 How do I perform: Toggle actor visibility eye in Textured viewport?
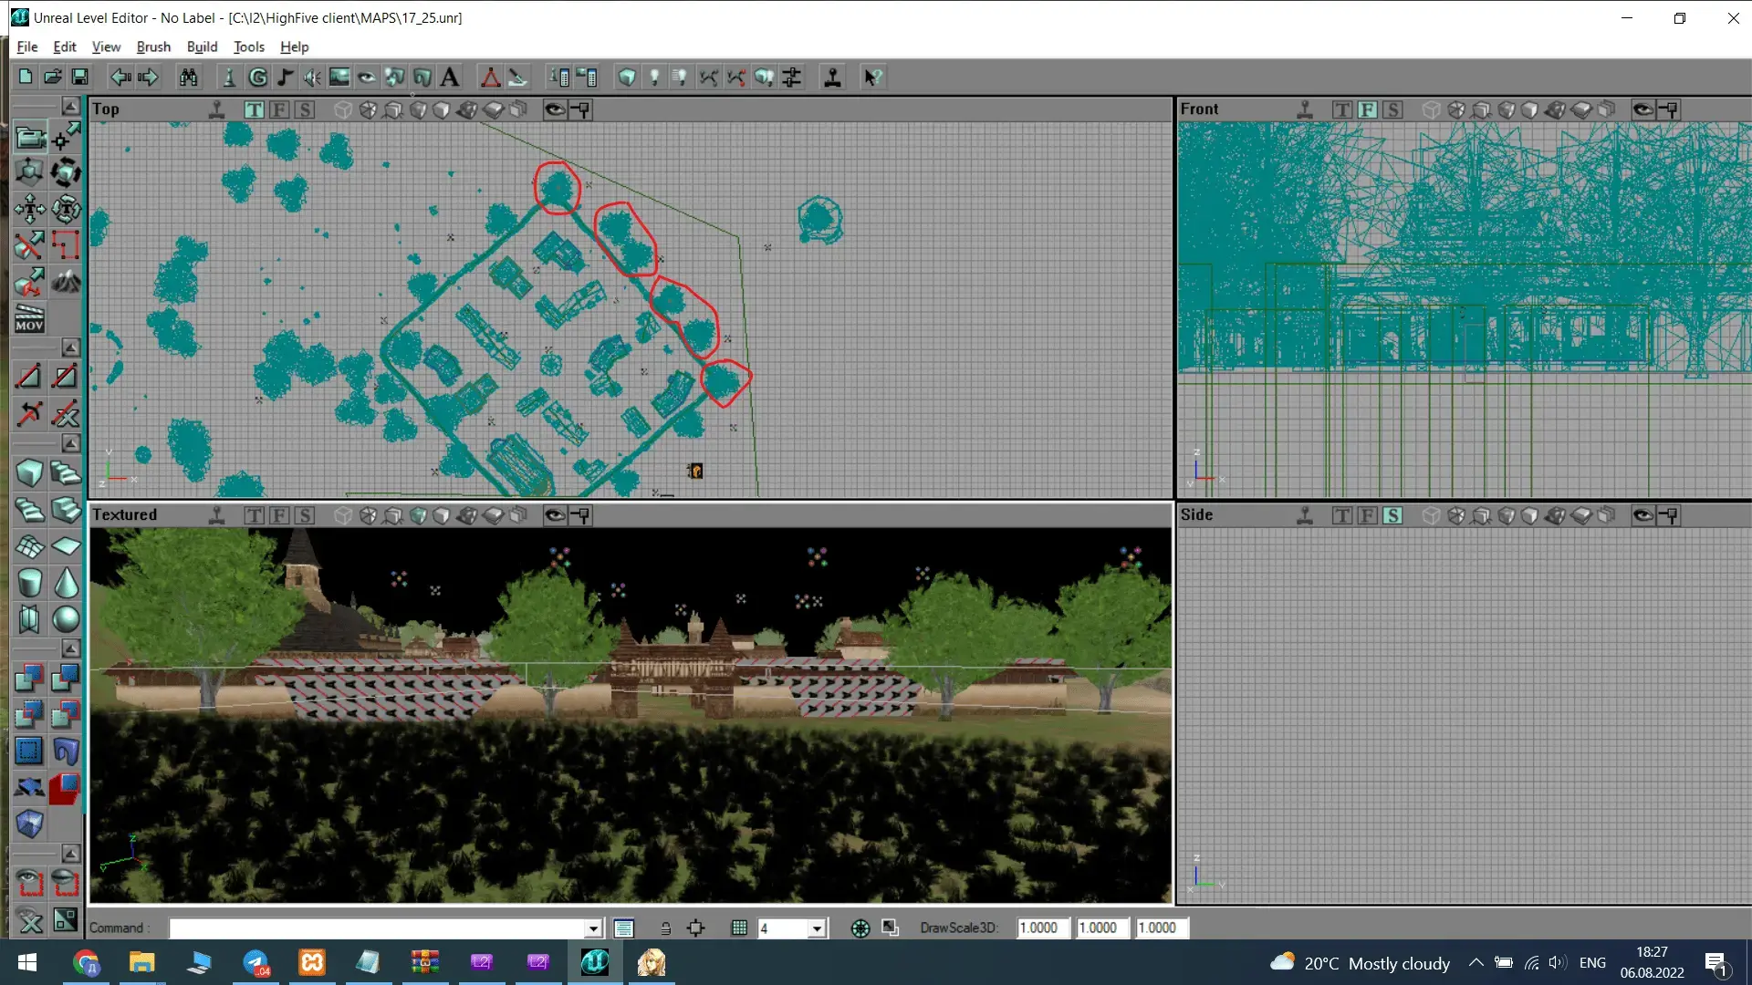coord(555,515)
